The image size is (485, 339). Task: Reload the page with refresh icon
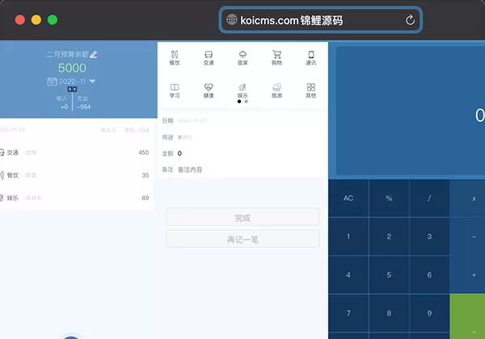click(x=410, y=20)
